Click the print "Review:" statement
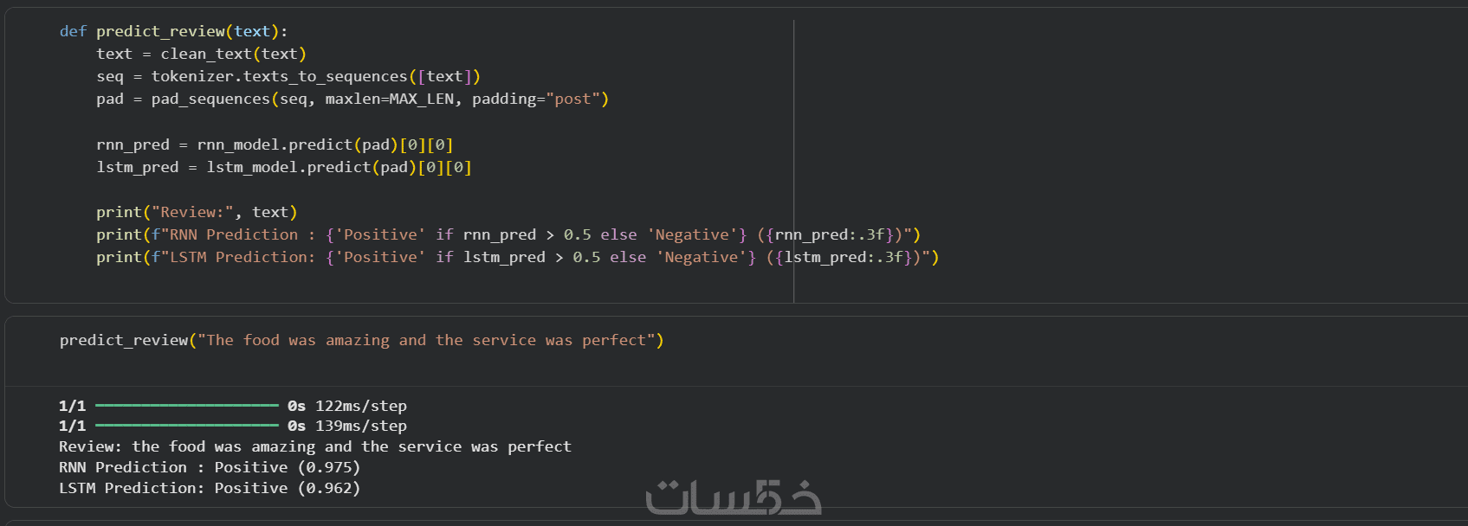The height and width of the screenshot is (526, 1468). click(x=197, y=212)
